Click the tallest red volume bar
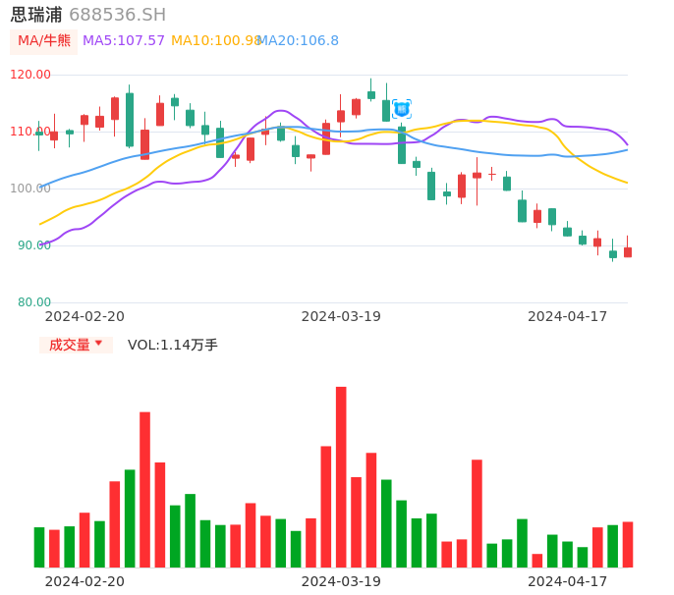Image resolution: width=674 pixels, height=595 pixels. 341,476
